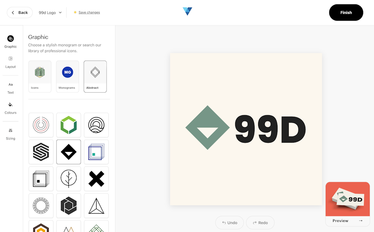Switch to the Monograms category
Image resolution: width=374 pixels, height=232 pixels.
[68, 77]
